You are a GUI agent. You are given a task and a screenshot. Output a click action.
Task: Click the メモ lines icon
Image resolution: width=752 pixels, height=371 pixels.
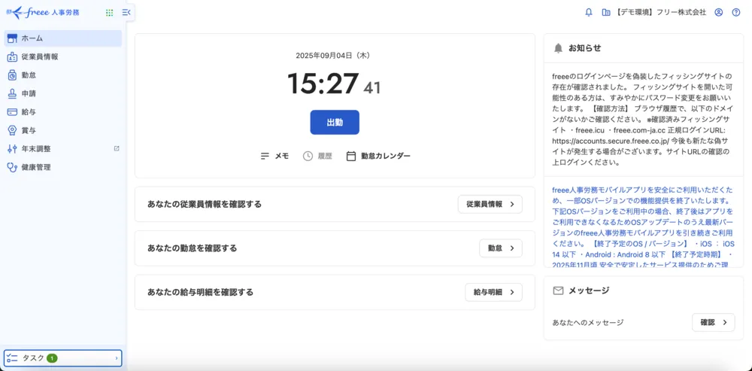coord(265,156)
